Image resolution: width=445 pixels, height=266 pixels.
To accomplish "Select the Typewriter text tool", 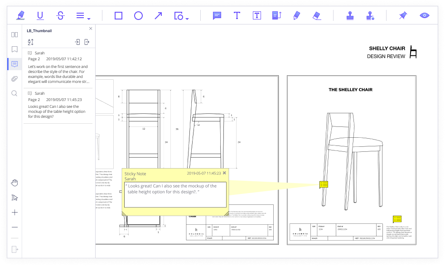I will 237,15.
